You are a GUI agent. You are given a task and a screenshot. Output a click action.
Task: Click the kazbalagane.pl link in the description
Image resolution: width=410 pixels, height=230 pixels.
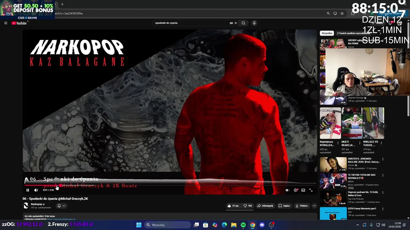[61, 219]
